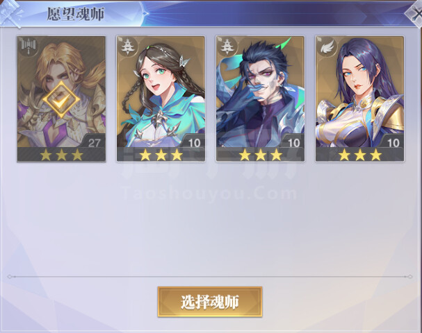Click the three stars under blue-haired man card
The image size is (422, 333).
(x=260, y=155)
